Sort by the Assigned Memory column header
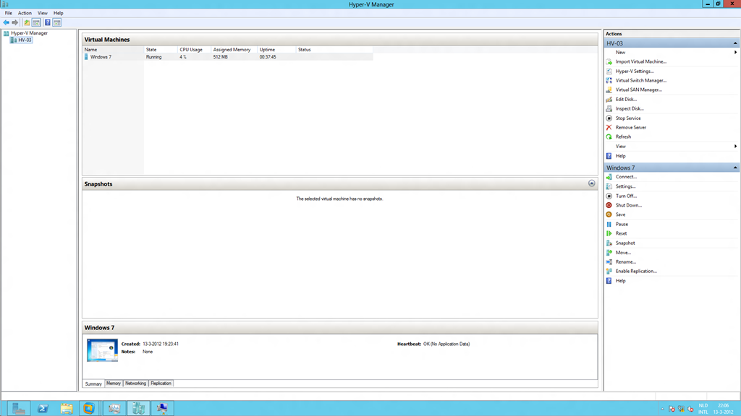This screenshot has height=416, width=741. [234, 50]
